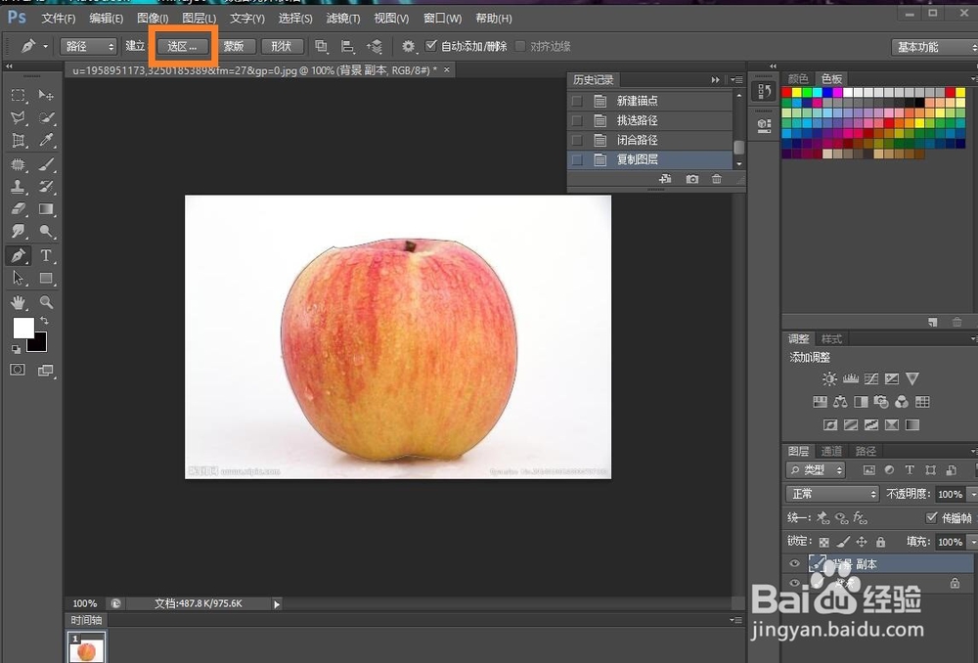Click the 选区... button
The height and width of the screenshot is (663, 978).
pos(182,46)
